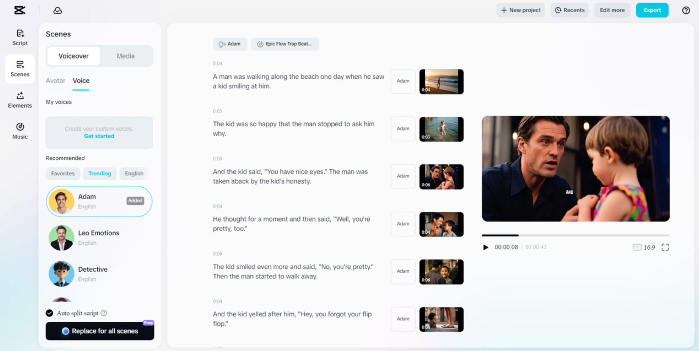Open the help icon
Screen dimensions: 699x351
pos(686,10)
